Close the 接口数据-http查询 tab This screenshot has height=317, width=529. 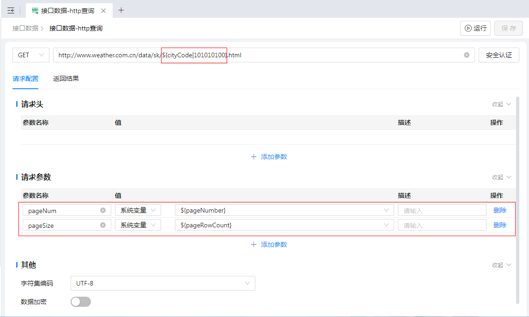[x=103, y=11]
